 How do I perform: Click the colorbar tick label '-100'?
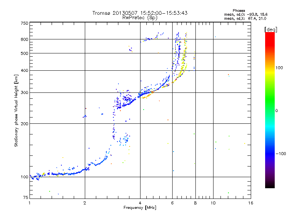[x=281, y=154]
